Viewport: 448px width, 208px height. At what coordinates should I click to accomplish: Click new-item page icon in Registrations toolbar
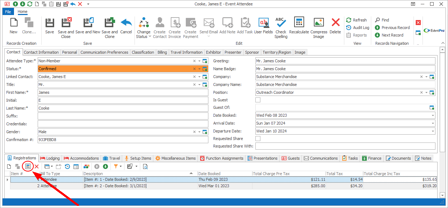pos(9,166)
